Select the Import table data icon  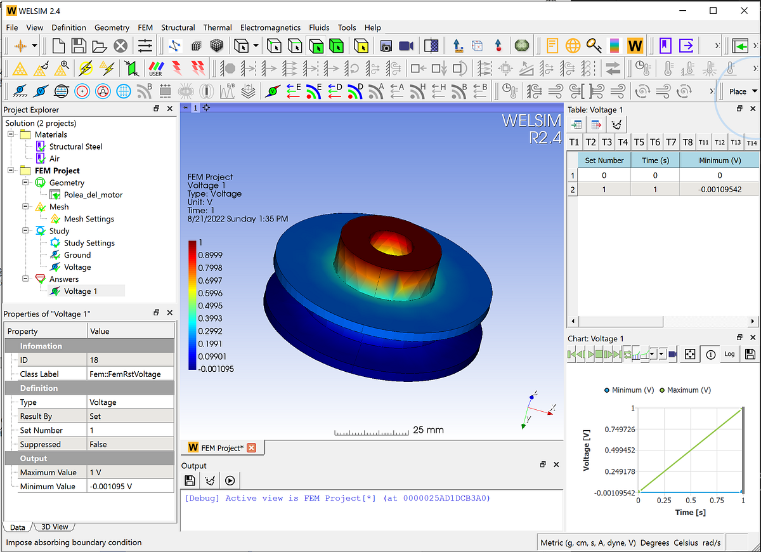[x=576, y=124]
